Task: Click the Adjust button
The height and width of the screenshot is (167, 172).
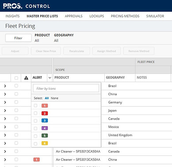Action: point(15,51)
